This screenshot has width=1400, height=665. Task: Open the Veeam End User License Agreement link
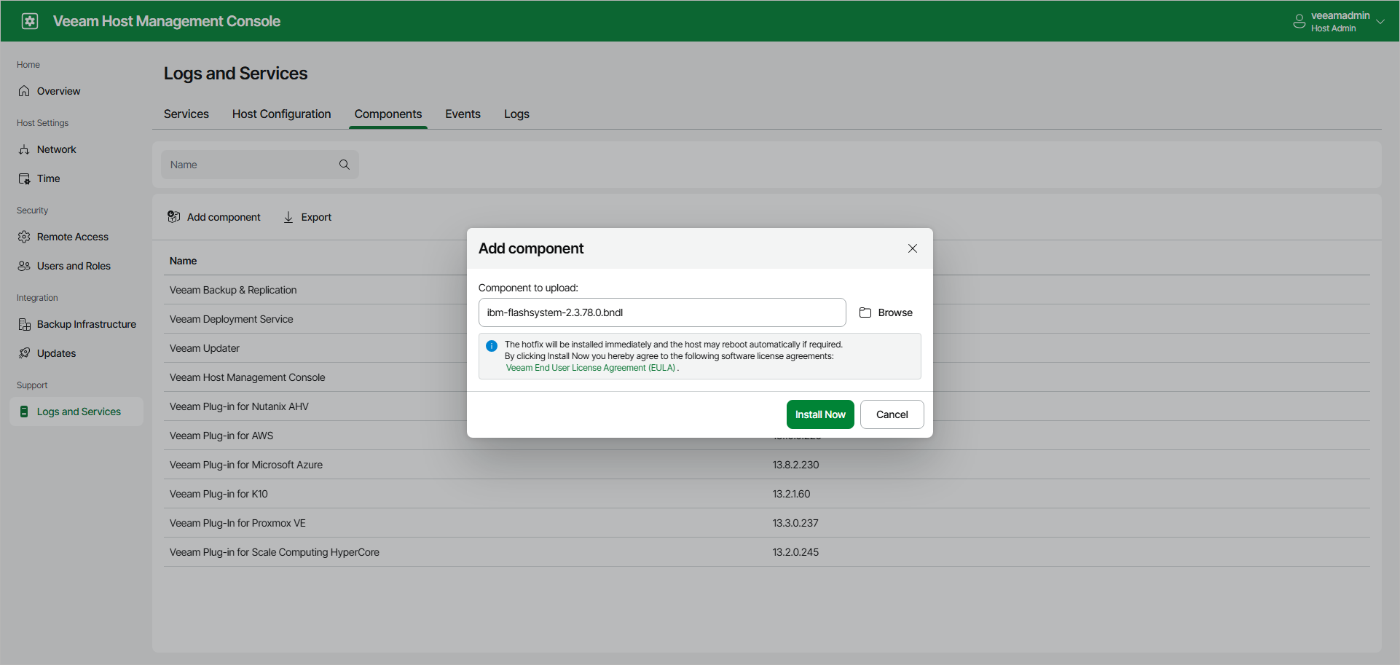tap(591, 367)
